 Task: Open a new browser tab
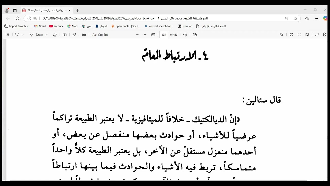click(77, 10)
